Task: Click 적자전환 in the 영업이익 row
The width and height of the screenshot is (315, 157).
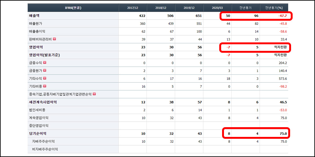Action: [x=280, y=47]
